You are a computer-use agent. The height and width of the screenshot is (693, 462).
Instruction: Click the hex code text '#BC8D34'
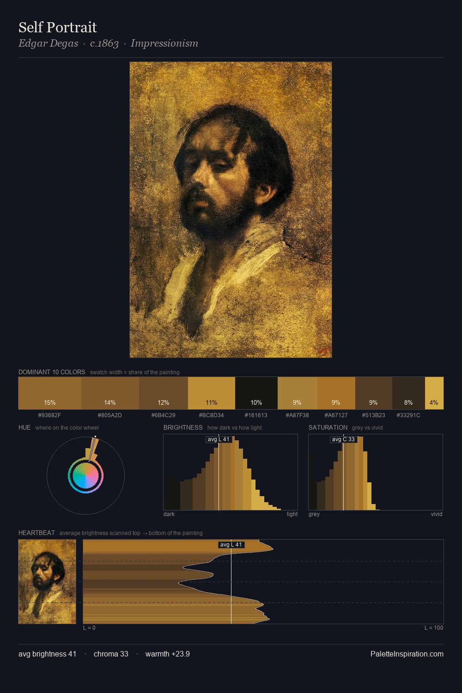coord(212,415)
